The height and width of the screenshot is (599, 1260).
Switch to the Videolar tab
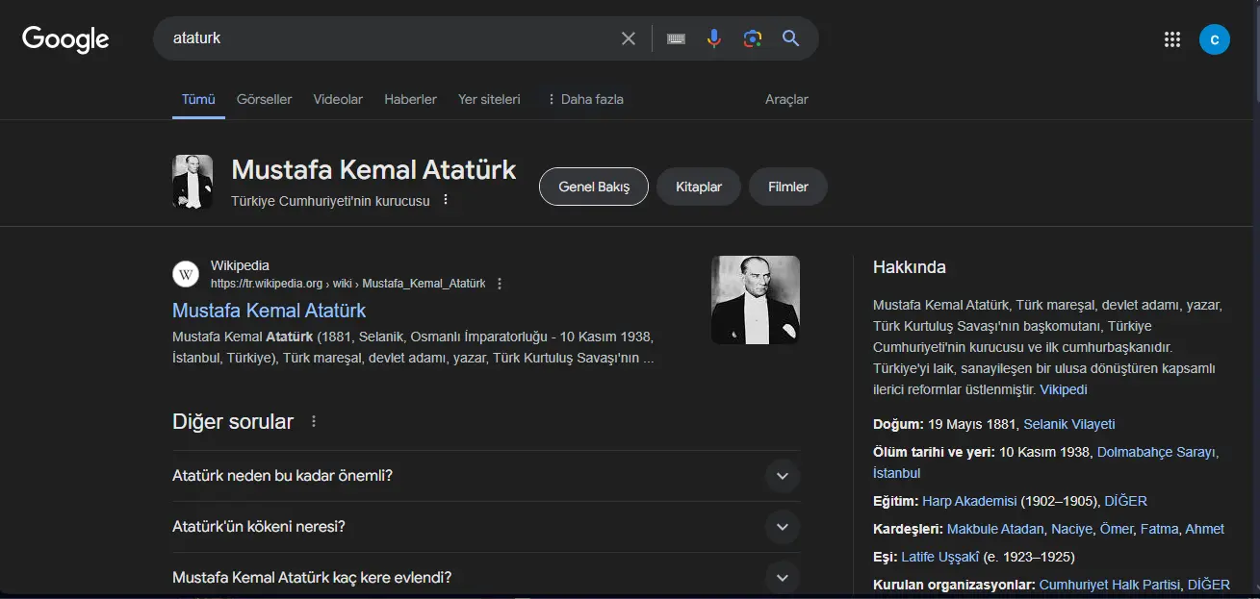click(338, 99)
